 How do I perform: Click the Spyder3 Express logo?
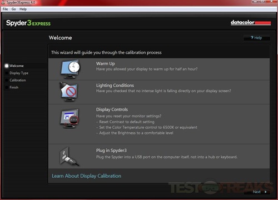(x=28, y=23)
